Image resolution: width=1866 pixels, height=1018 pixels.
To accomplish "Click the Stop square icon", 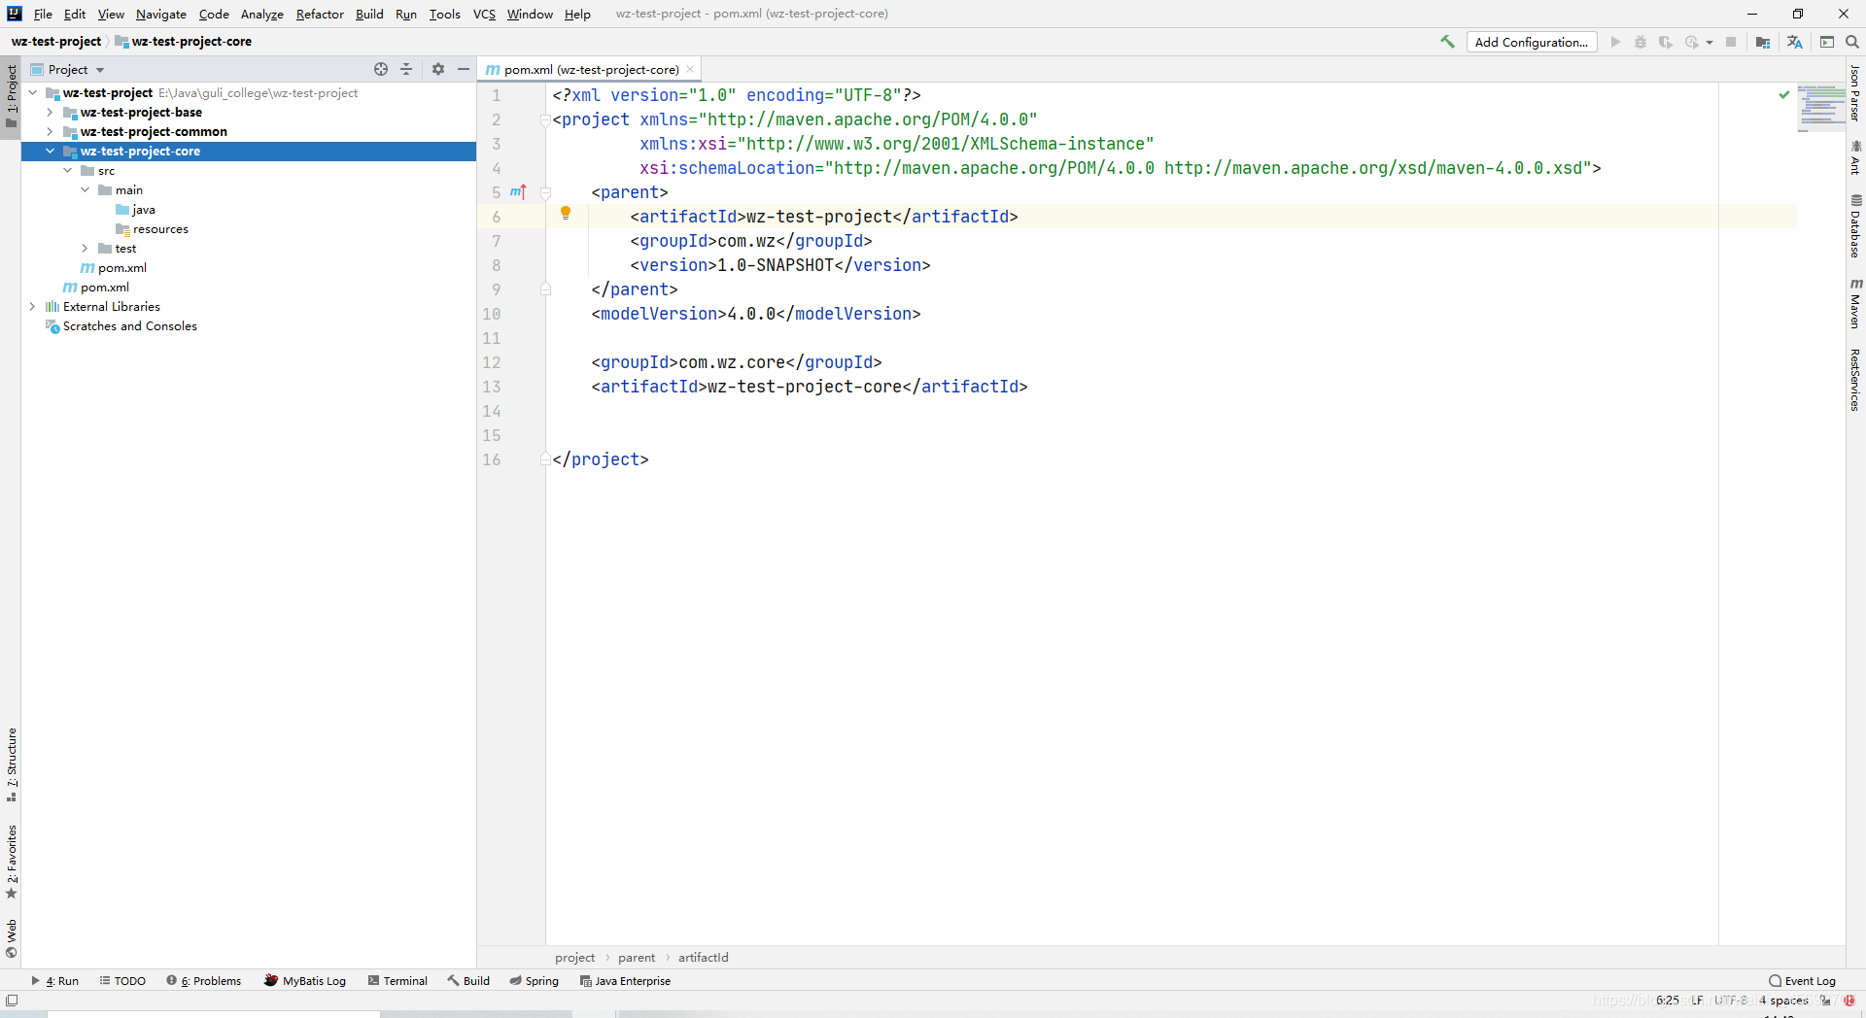I will pos(1731,42).
